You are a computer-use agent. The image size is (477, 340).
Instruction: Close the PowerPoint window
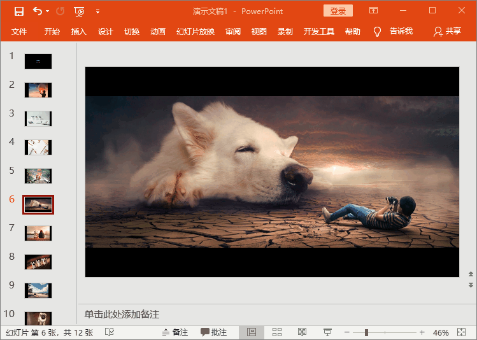point(462,11)
